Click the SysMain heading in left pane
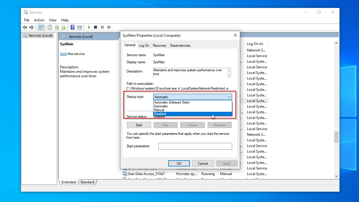 (67, 44)
